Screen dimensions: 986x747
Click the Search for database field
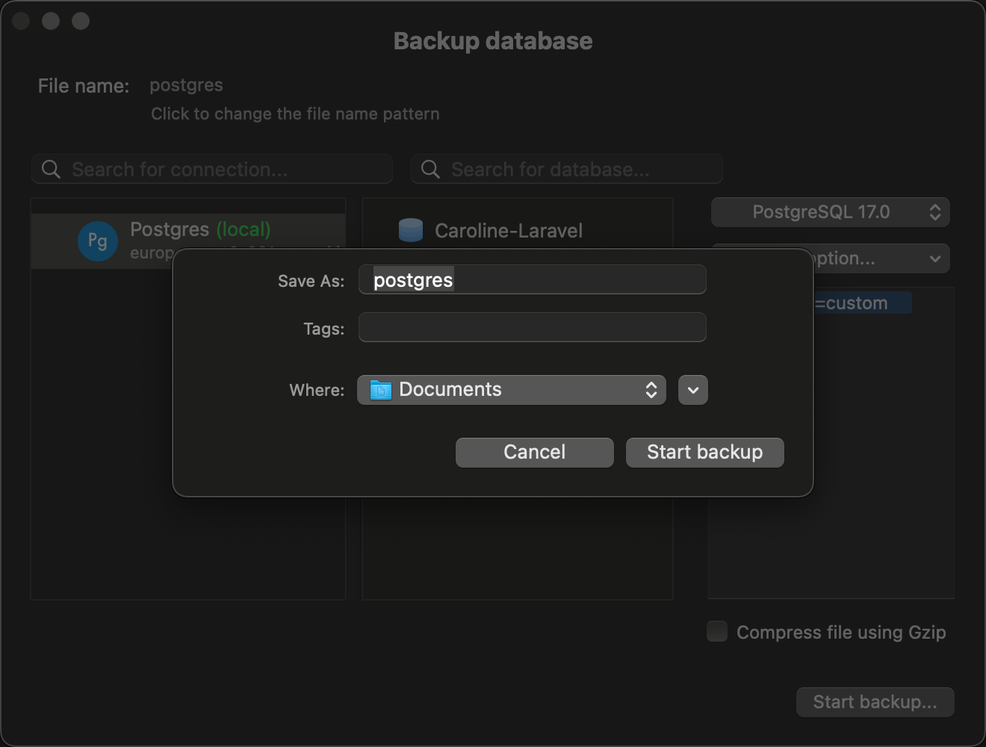[x=566, y=169]
